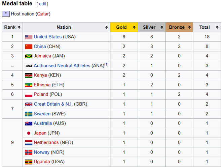Click the China flag icon
This screenshot has width=222, height=167.
[x=29, y=47]
